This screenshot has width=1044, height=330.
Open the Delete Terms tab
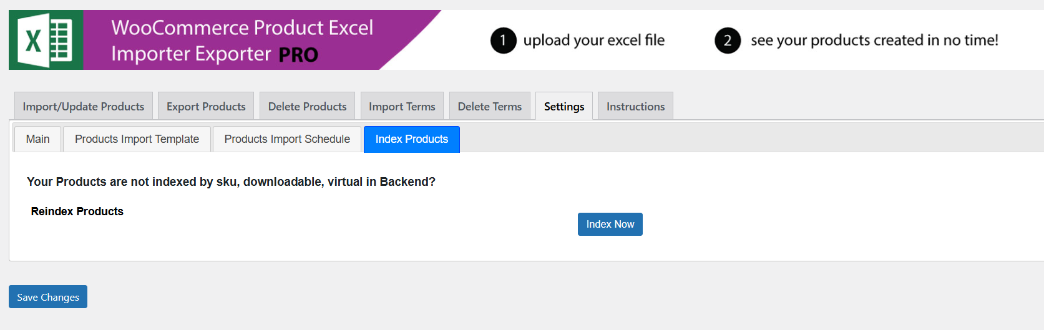tap(489, 106)
